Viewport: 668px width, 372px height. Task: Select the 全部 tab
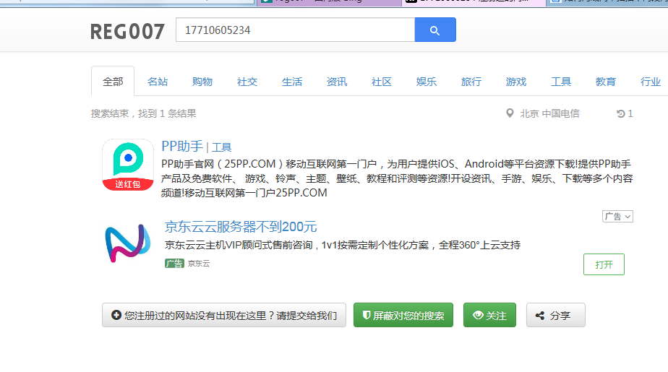click(113, 82)
